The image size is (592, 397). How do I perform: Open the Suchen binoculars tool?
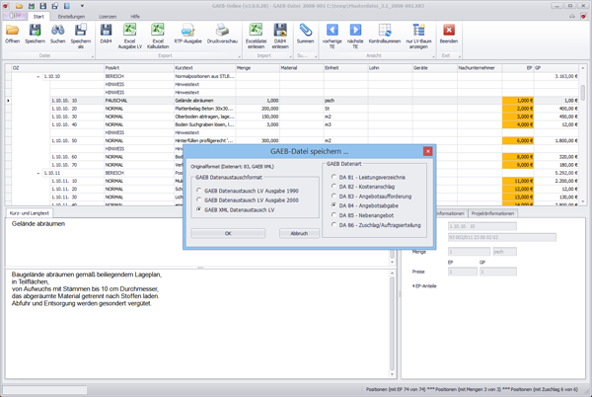[58, 31]
